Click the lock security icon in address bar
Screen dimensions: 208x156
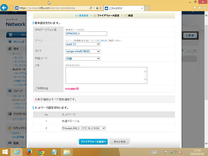pyautogui.click(x=97, y=8)
